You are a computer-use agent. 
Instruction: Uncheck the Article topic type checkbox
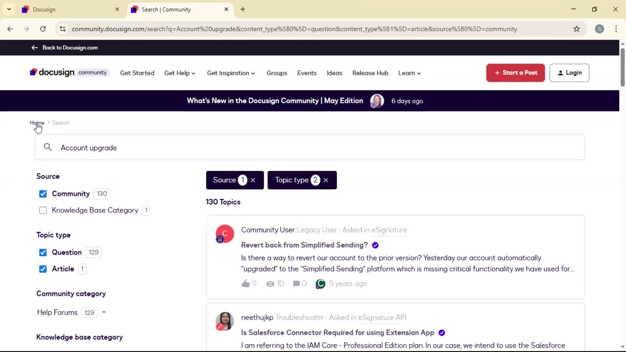tap(43, 269)
